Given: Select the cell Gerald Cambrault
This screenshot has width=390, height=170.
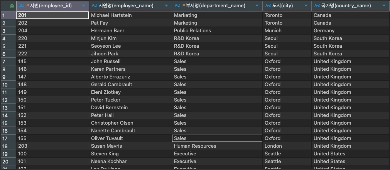Looking at the screenshot, I should [130, 85].
